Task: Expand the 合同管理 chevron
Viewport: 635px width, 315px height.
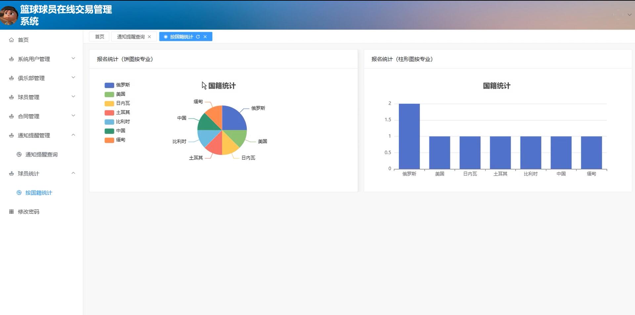Action: coord(73,116)
